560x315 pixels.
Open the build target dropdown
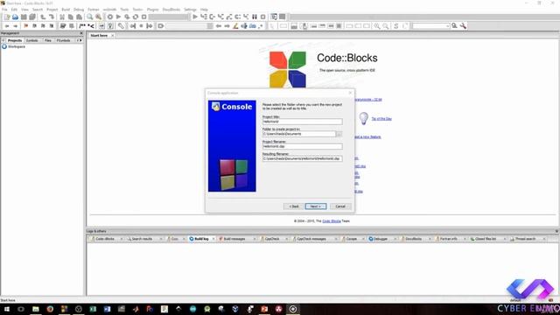click(x=169, y=17)
